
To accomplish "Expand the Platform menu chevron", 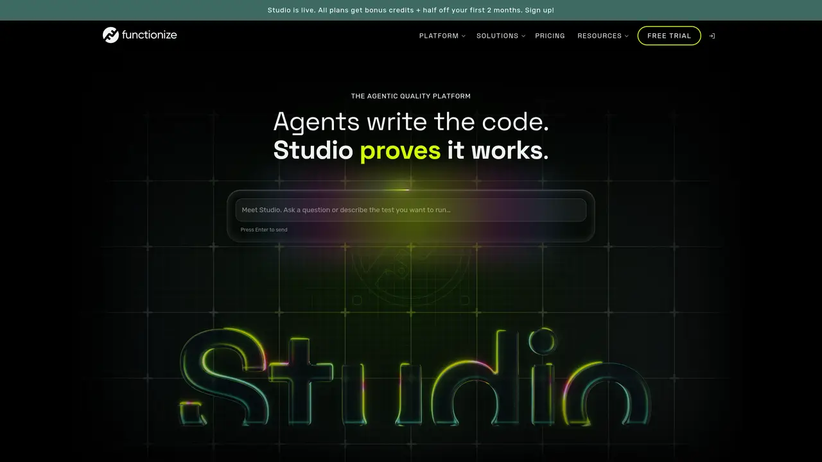I will (463, 36).
